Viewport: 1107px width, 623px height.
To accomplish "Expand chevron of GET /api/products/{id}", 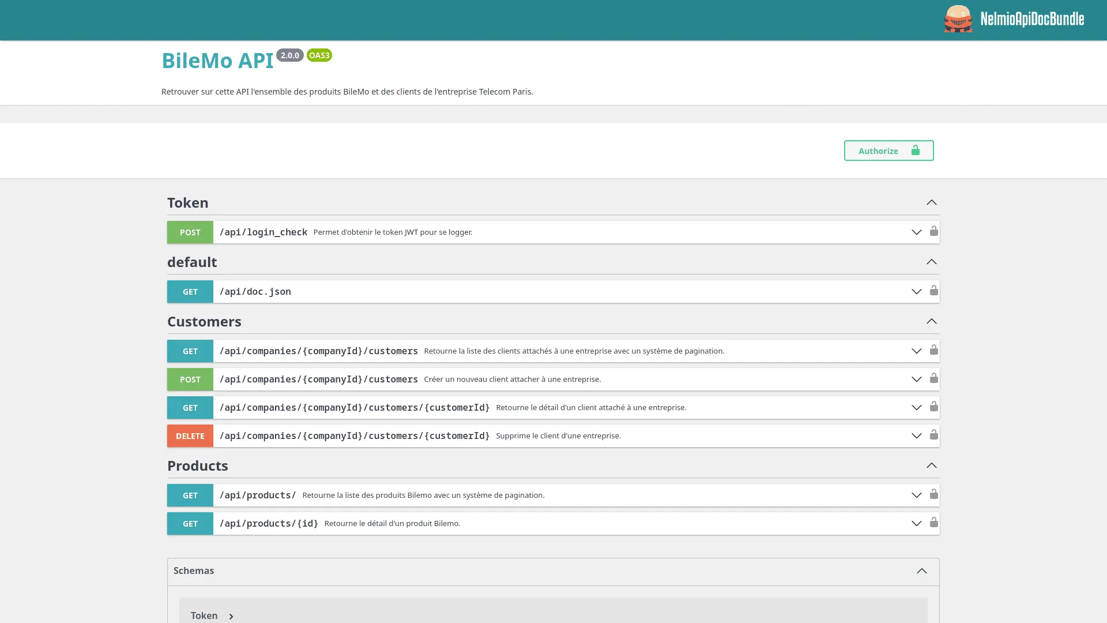I will [916, 524].
